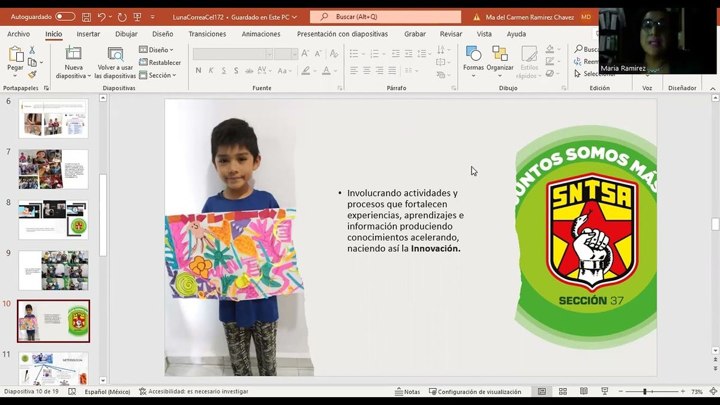Switch to slide sorter view icon
This screenshot has width=720, height=405.
[563, 392]
